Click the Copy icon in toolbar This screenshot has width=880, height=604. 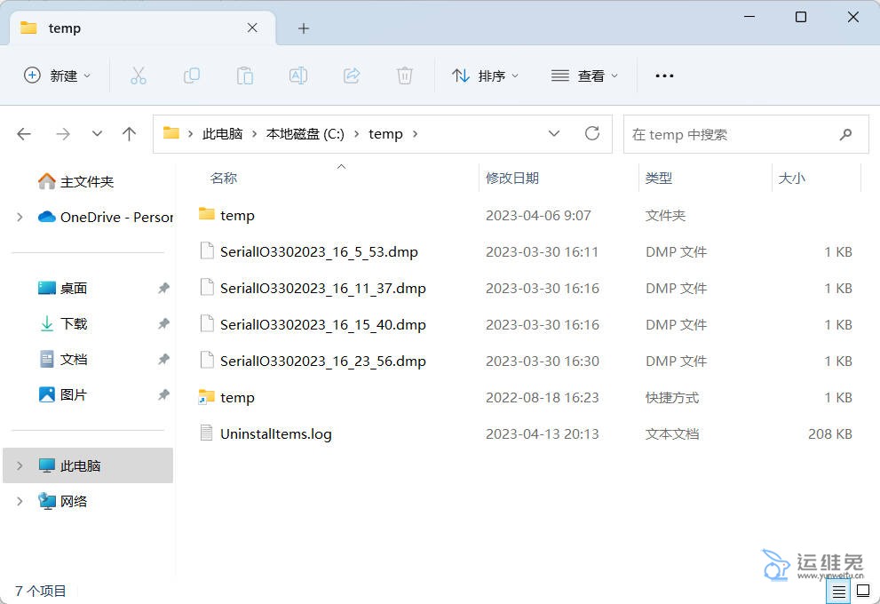[x=191, y=75]
